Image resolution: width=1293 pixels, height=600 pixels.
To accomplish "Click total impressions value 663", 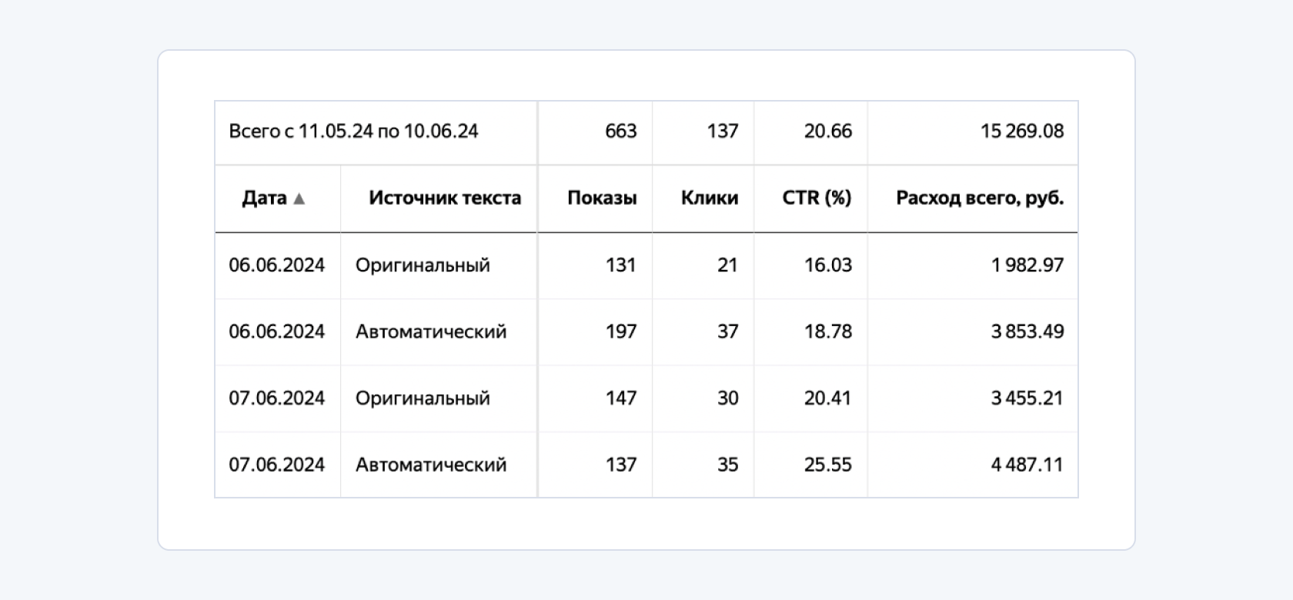I will [620, 131].
